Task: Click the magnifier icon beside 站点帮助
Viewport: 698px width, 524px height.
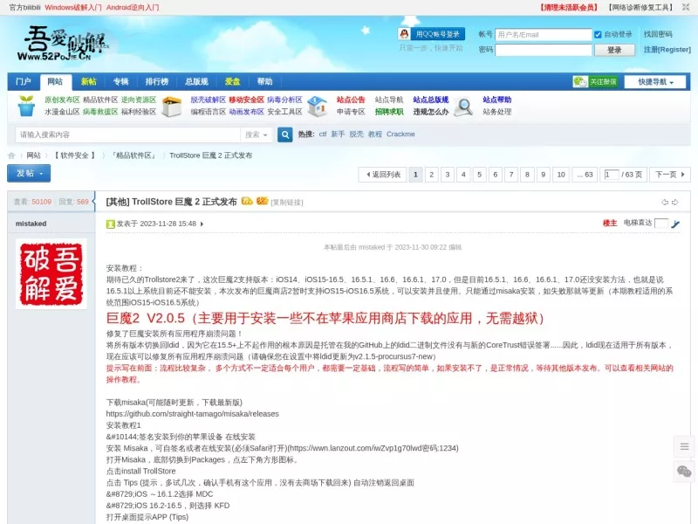Action: [463, 107]
